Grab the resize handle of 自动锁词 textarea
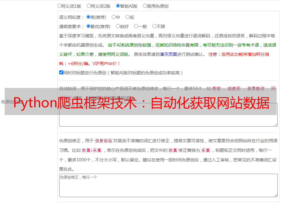This screenshot has height=203, width=281. point(276,125)
